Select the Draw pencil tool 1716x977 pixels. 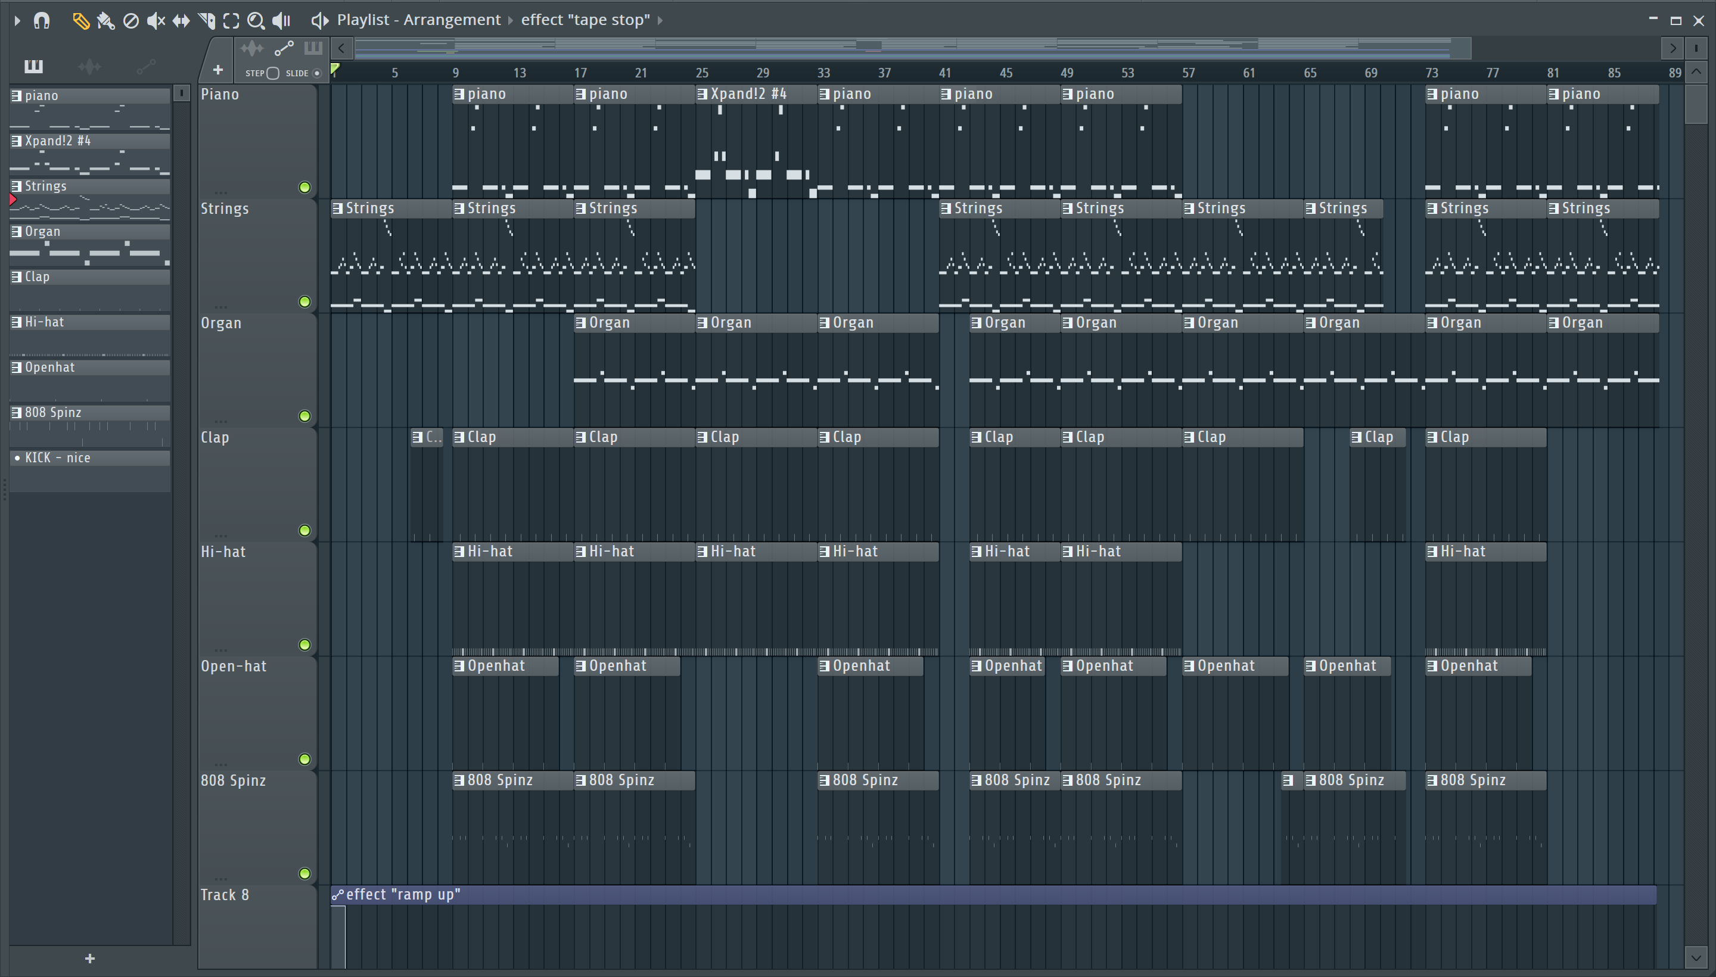(80, 21)
